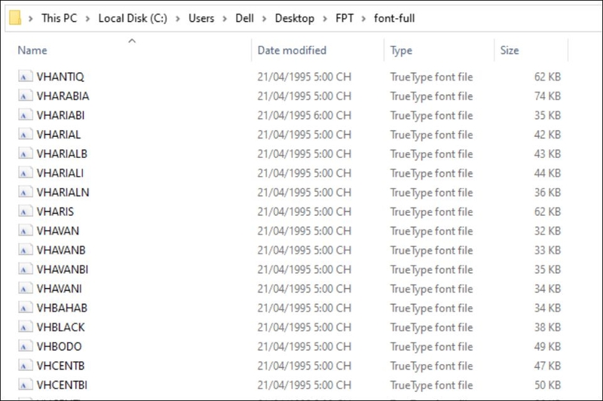Select the VHARIALN file name
This screenshot has height=401, width=603.
pos(63,193)
